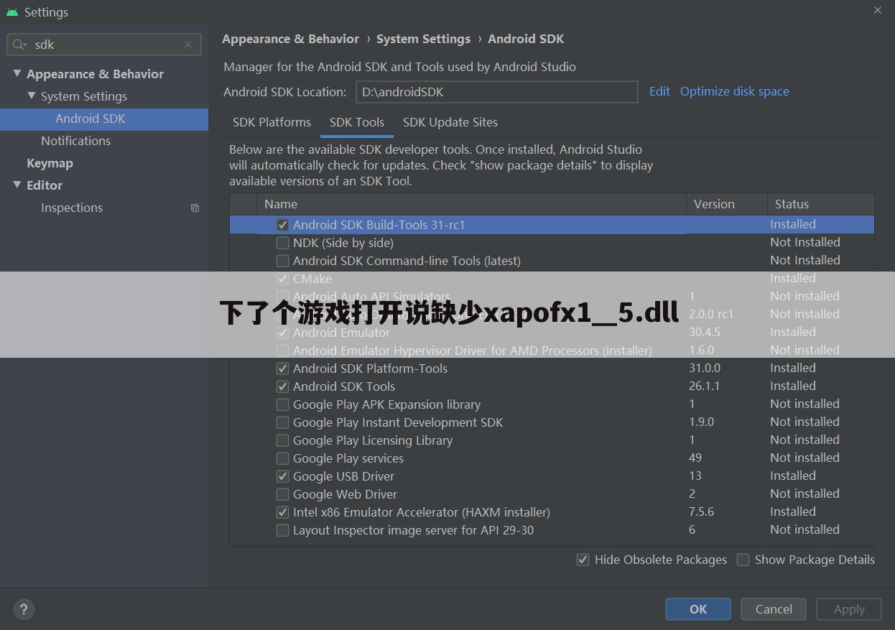The image size is (895, 630).
Task: Sort table by Name column header
Action: pyautogui.click(x=471, y=204)
